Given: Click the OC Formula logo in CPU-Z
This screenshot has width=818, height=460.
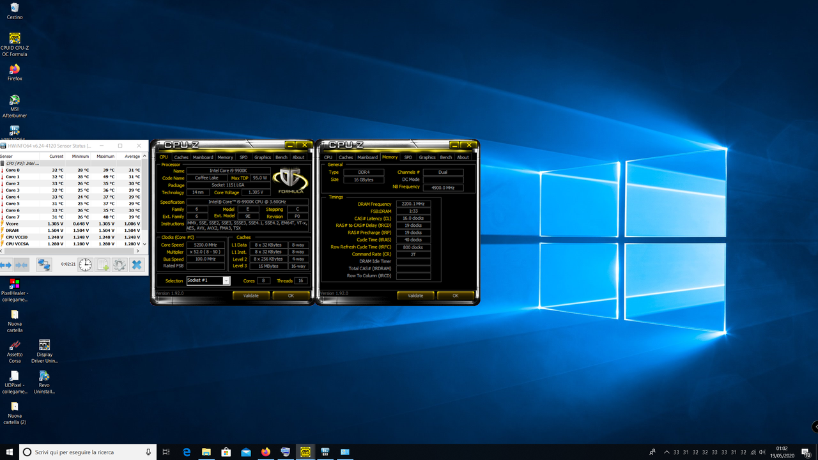Looking at the screenshot, I should (291, 177).
